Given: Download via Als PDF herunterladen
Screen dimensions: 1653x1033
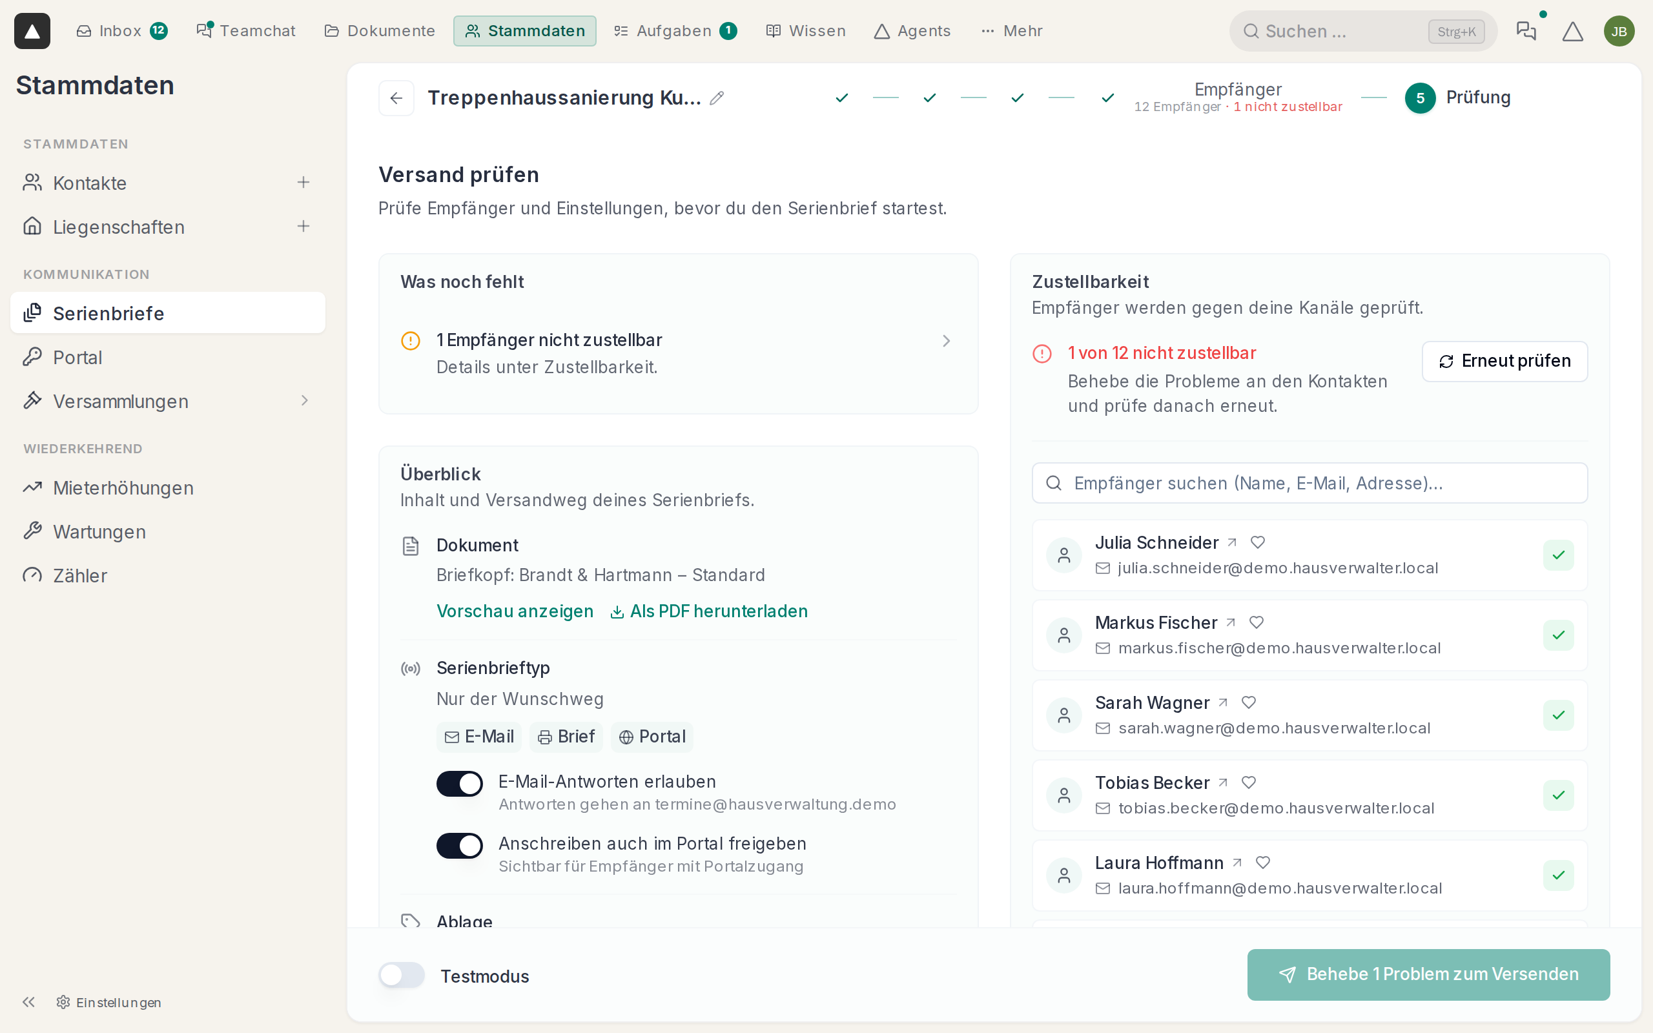Looking at the screenshot, I should [x=708, y=611].
